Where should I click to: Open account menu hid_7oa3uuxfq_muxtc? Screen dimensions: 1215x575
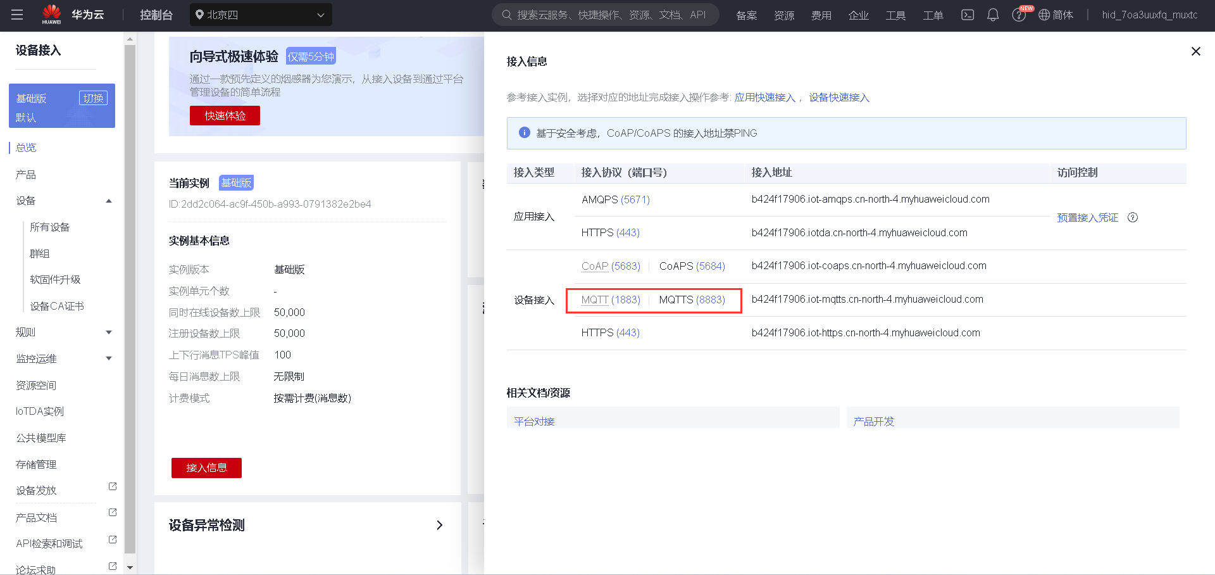pyautogui.click(x=1150, y=15)
